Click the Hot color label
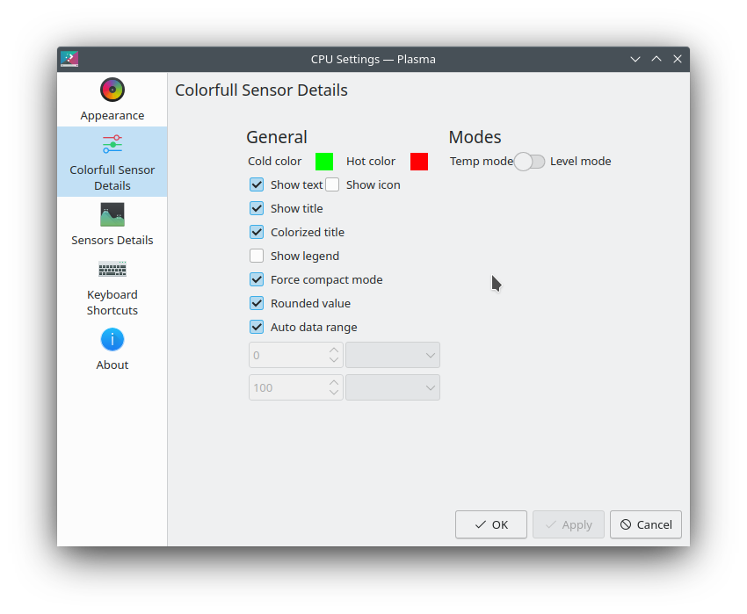747x614 pixels. 371,162
